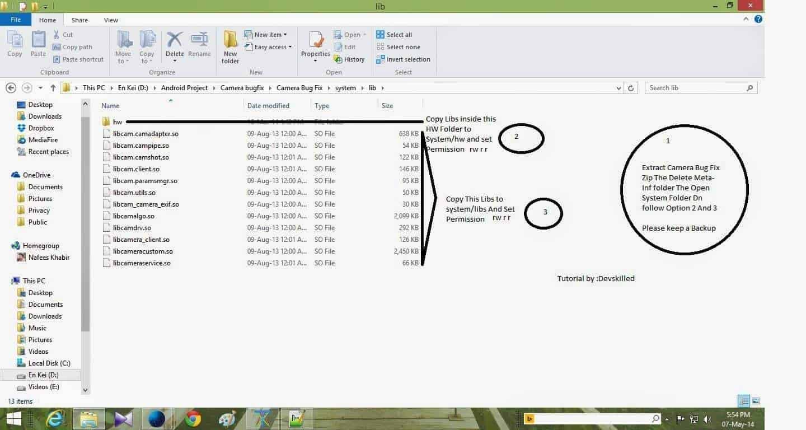The width and height of the screenshot is (806, 430).
Task: Click Select all in the ribbon
Action: click(394, 35)
